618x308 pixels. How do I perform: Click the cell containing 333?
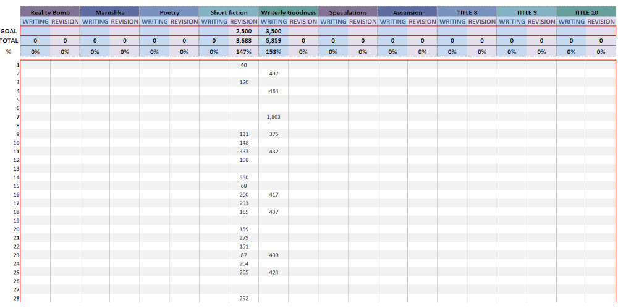click(x=243, y=152)
